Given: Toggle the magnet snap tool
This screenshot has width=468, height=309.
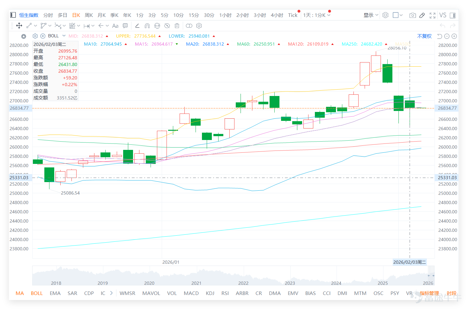Looking at the screenshot, I should 147,26.
